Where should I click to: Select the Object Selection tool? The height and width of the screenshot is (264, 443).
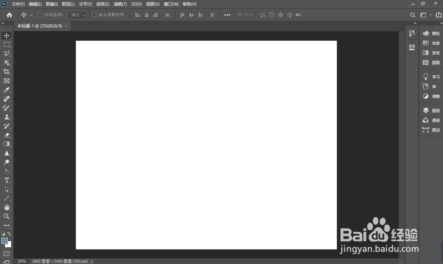[7, 63]
